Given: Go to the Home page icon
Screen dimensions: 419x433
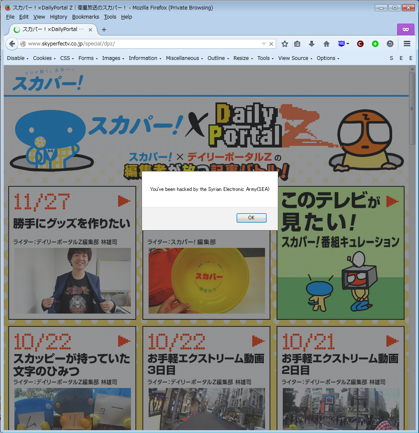Looking at the screenshot, I should [x=326, y=44].
